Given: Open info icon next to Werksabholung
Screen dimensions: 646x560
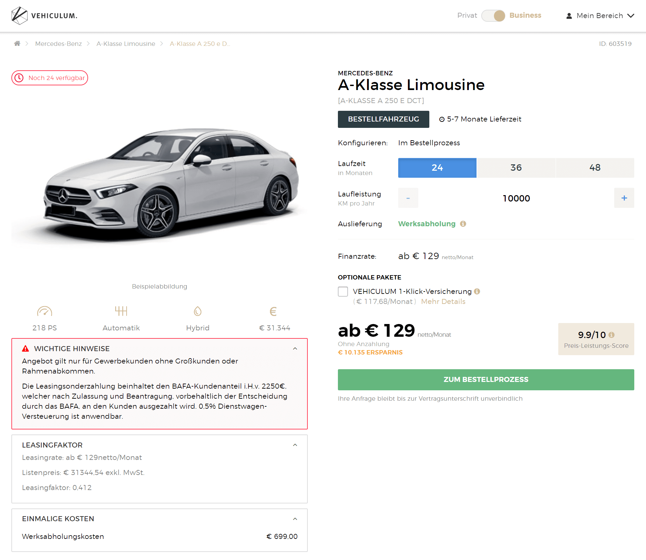Looking at the screenshot, I should [463, 224].
